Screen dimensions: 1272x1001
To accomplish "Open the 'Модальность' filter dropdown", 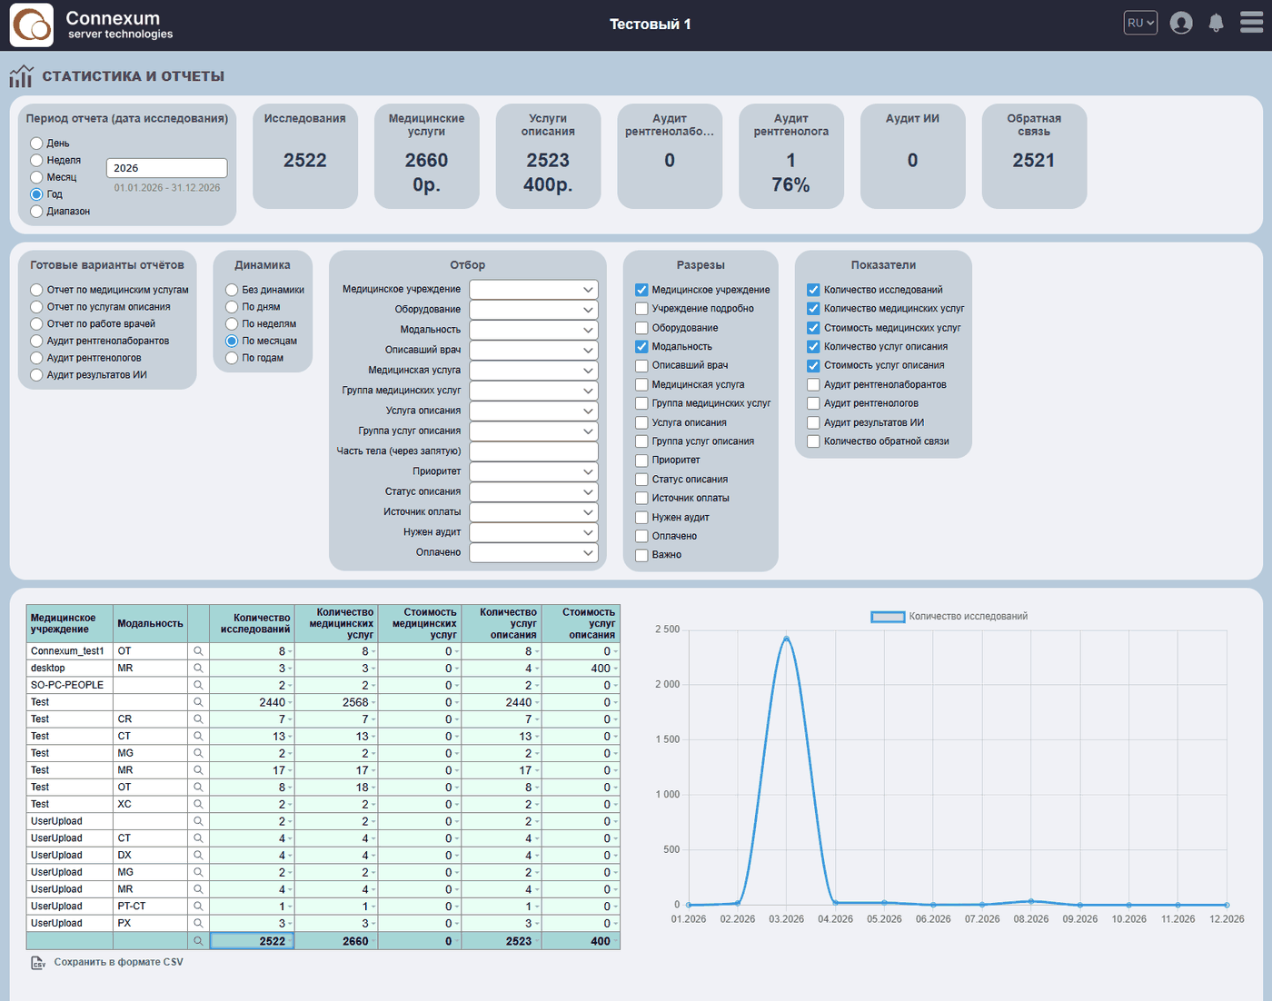I will [x=533, y=330].
